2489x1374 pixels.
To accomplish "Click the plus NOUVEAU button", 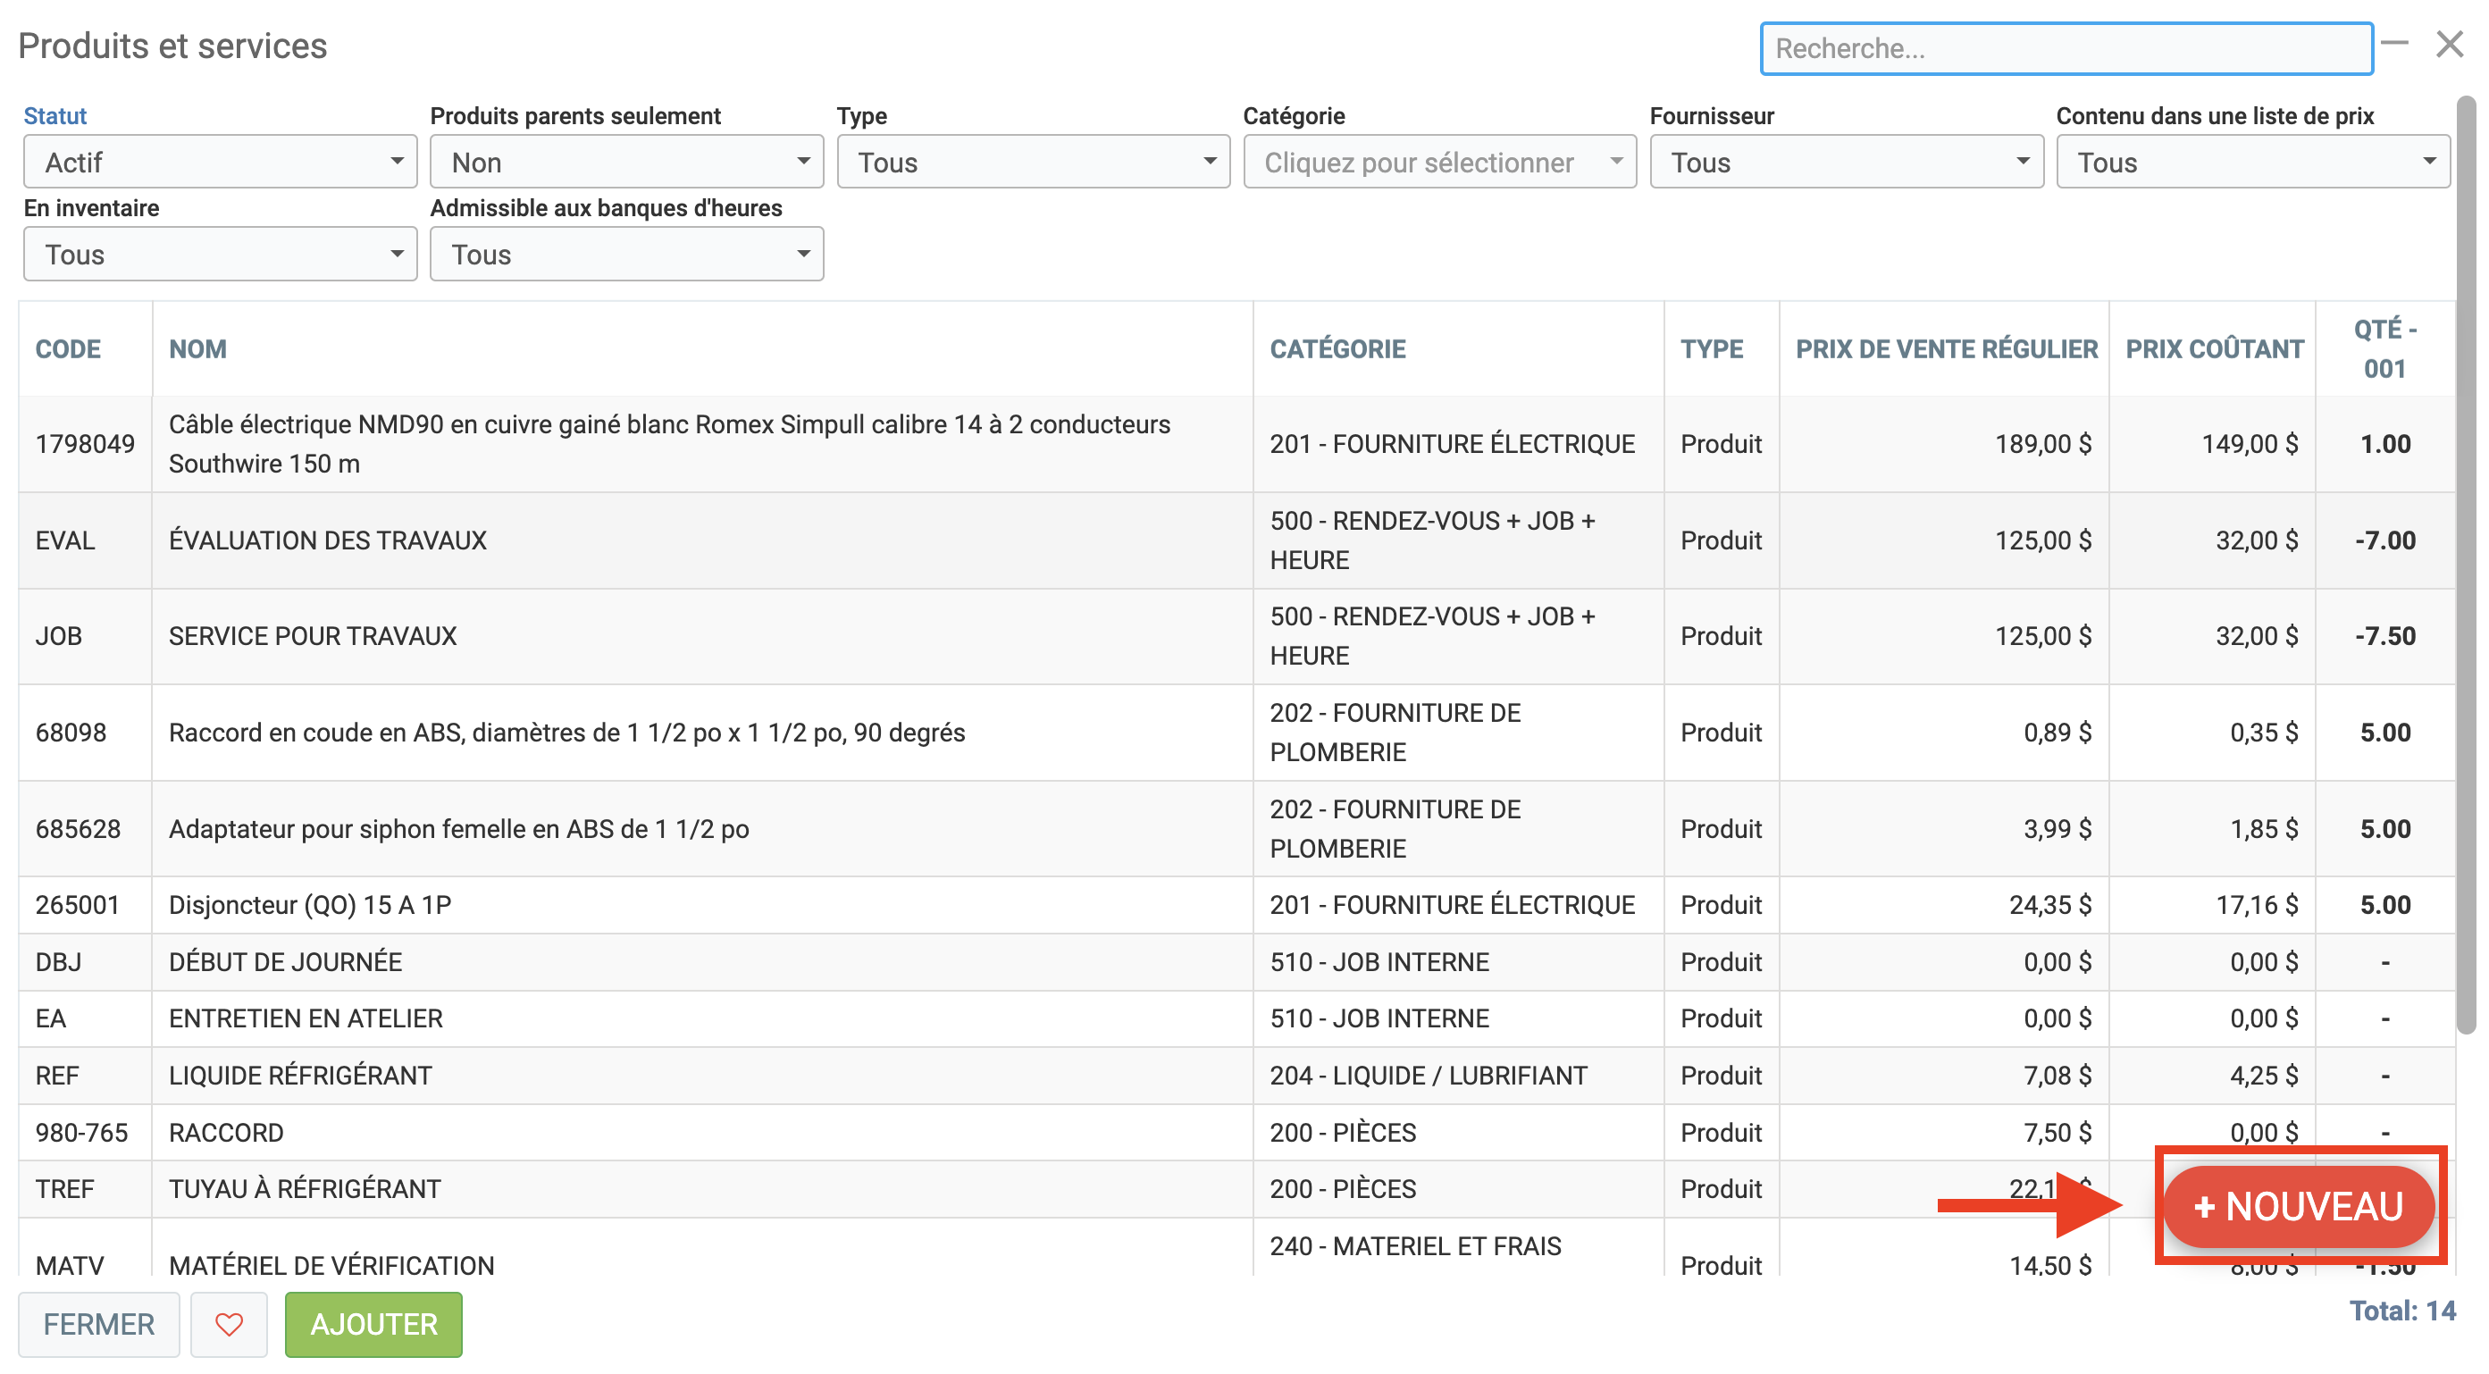I will 2298,1206.
